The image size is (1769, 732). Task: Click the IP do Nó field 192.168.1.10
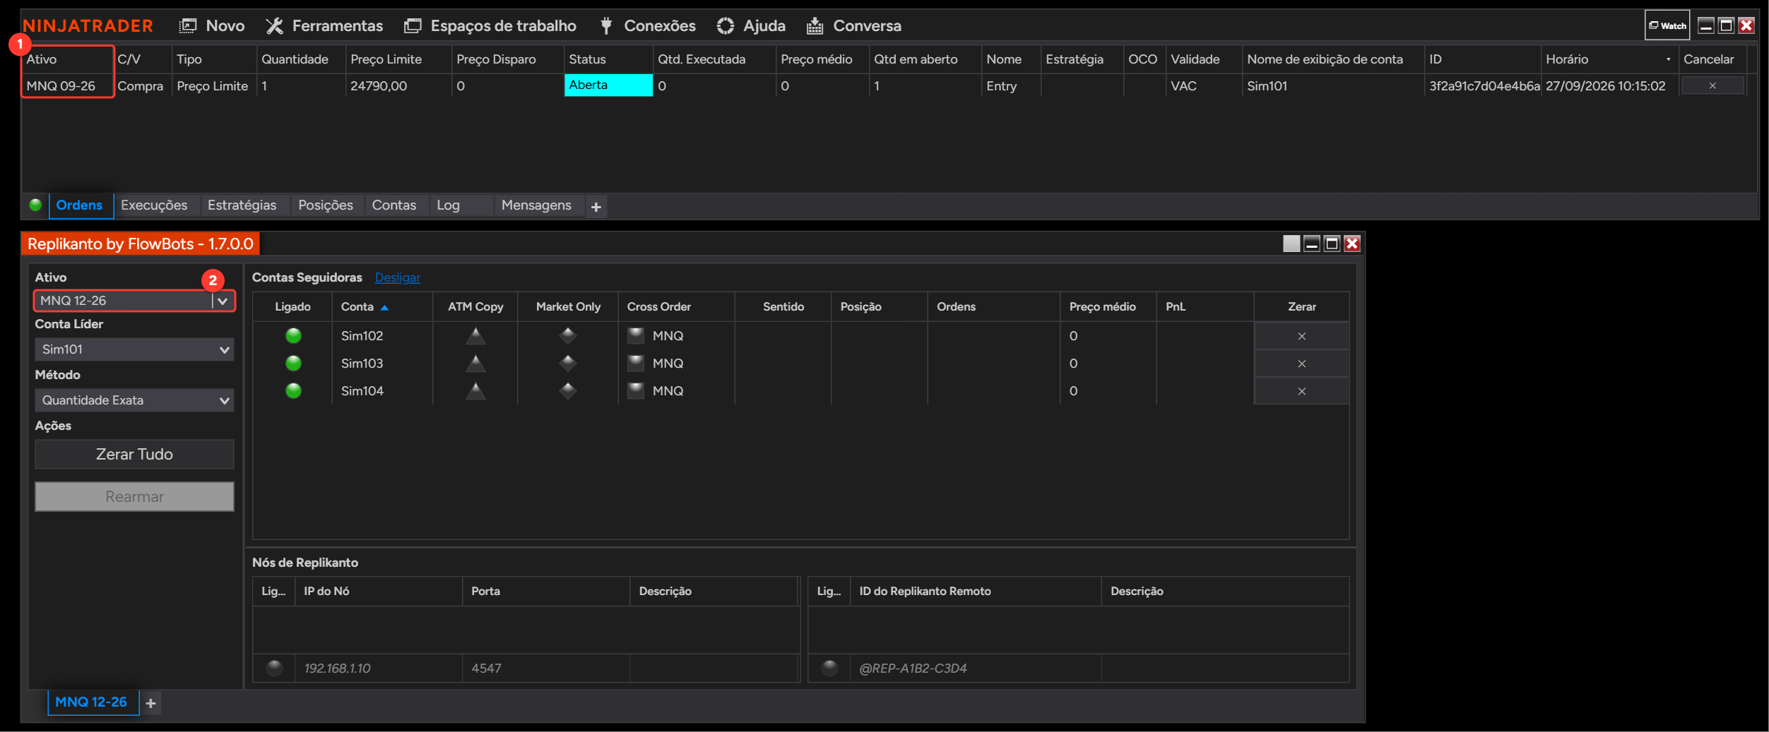(379, 668)
